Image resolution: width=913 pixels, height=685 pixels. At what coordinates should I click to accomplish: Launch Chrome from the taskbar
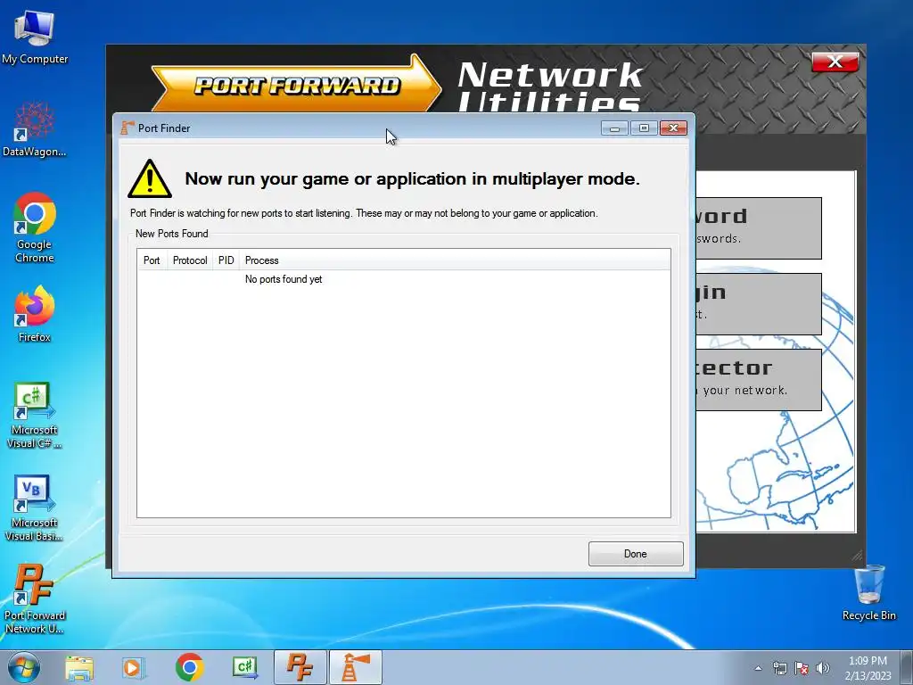tap(189, 667)
